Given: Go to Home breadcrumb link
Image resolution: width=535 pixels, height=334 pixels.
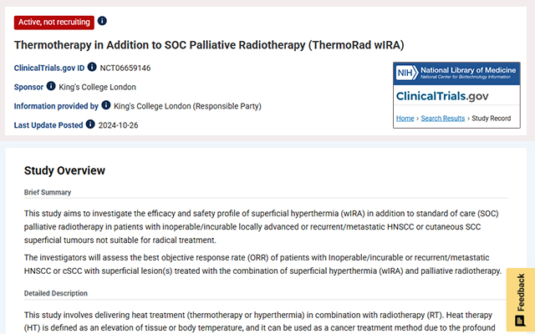Looking at the screenshot, I should coord(405,119).
